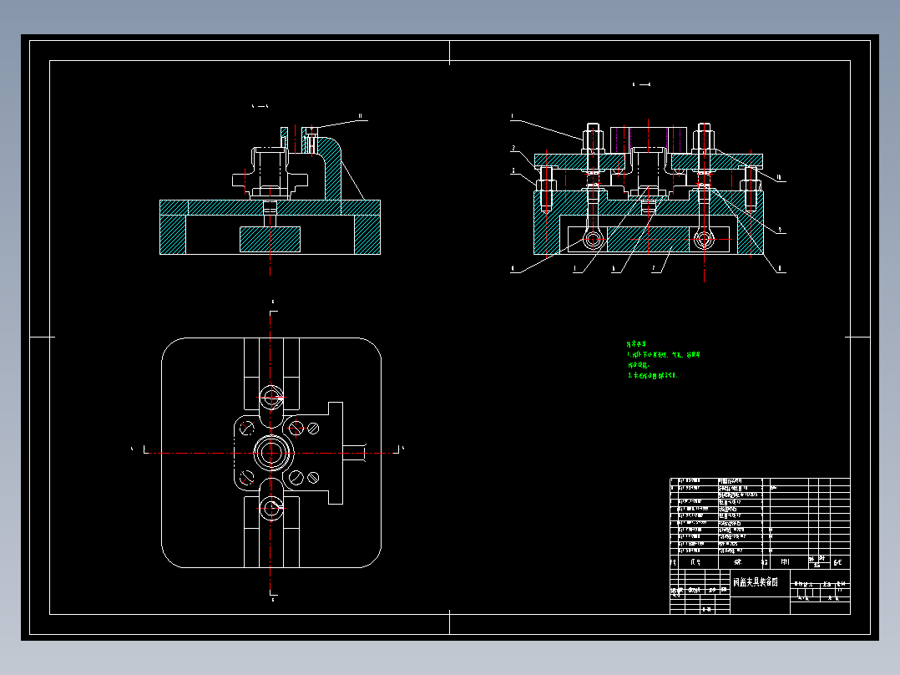The height and width of the screenshot is (675, 900).
Task: Pick the upper slot bolt circle in plan view
Action: click(x=271, y=398)
